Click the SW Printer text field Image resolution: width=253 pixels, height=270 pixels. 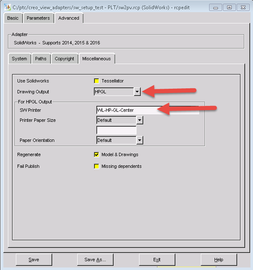click(x=148, y=110)
